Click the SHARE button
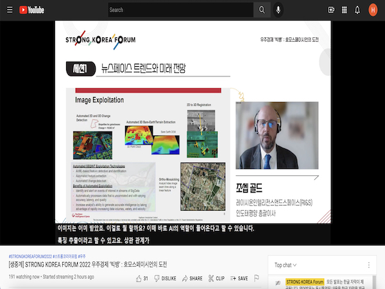The image size is (385, 289). 193,278
